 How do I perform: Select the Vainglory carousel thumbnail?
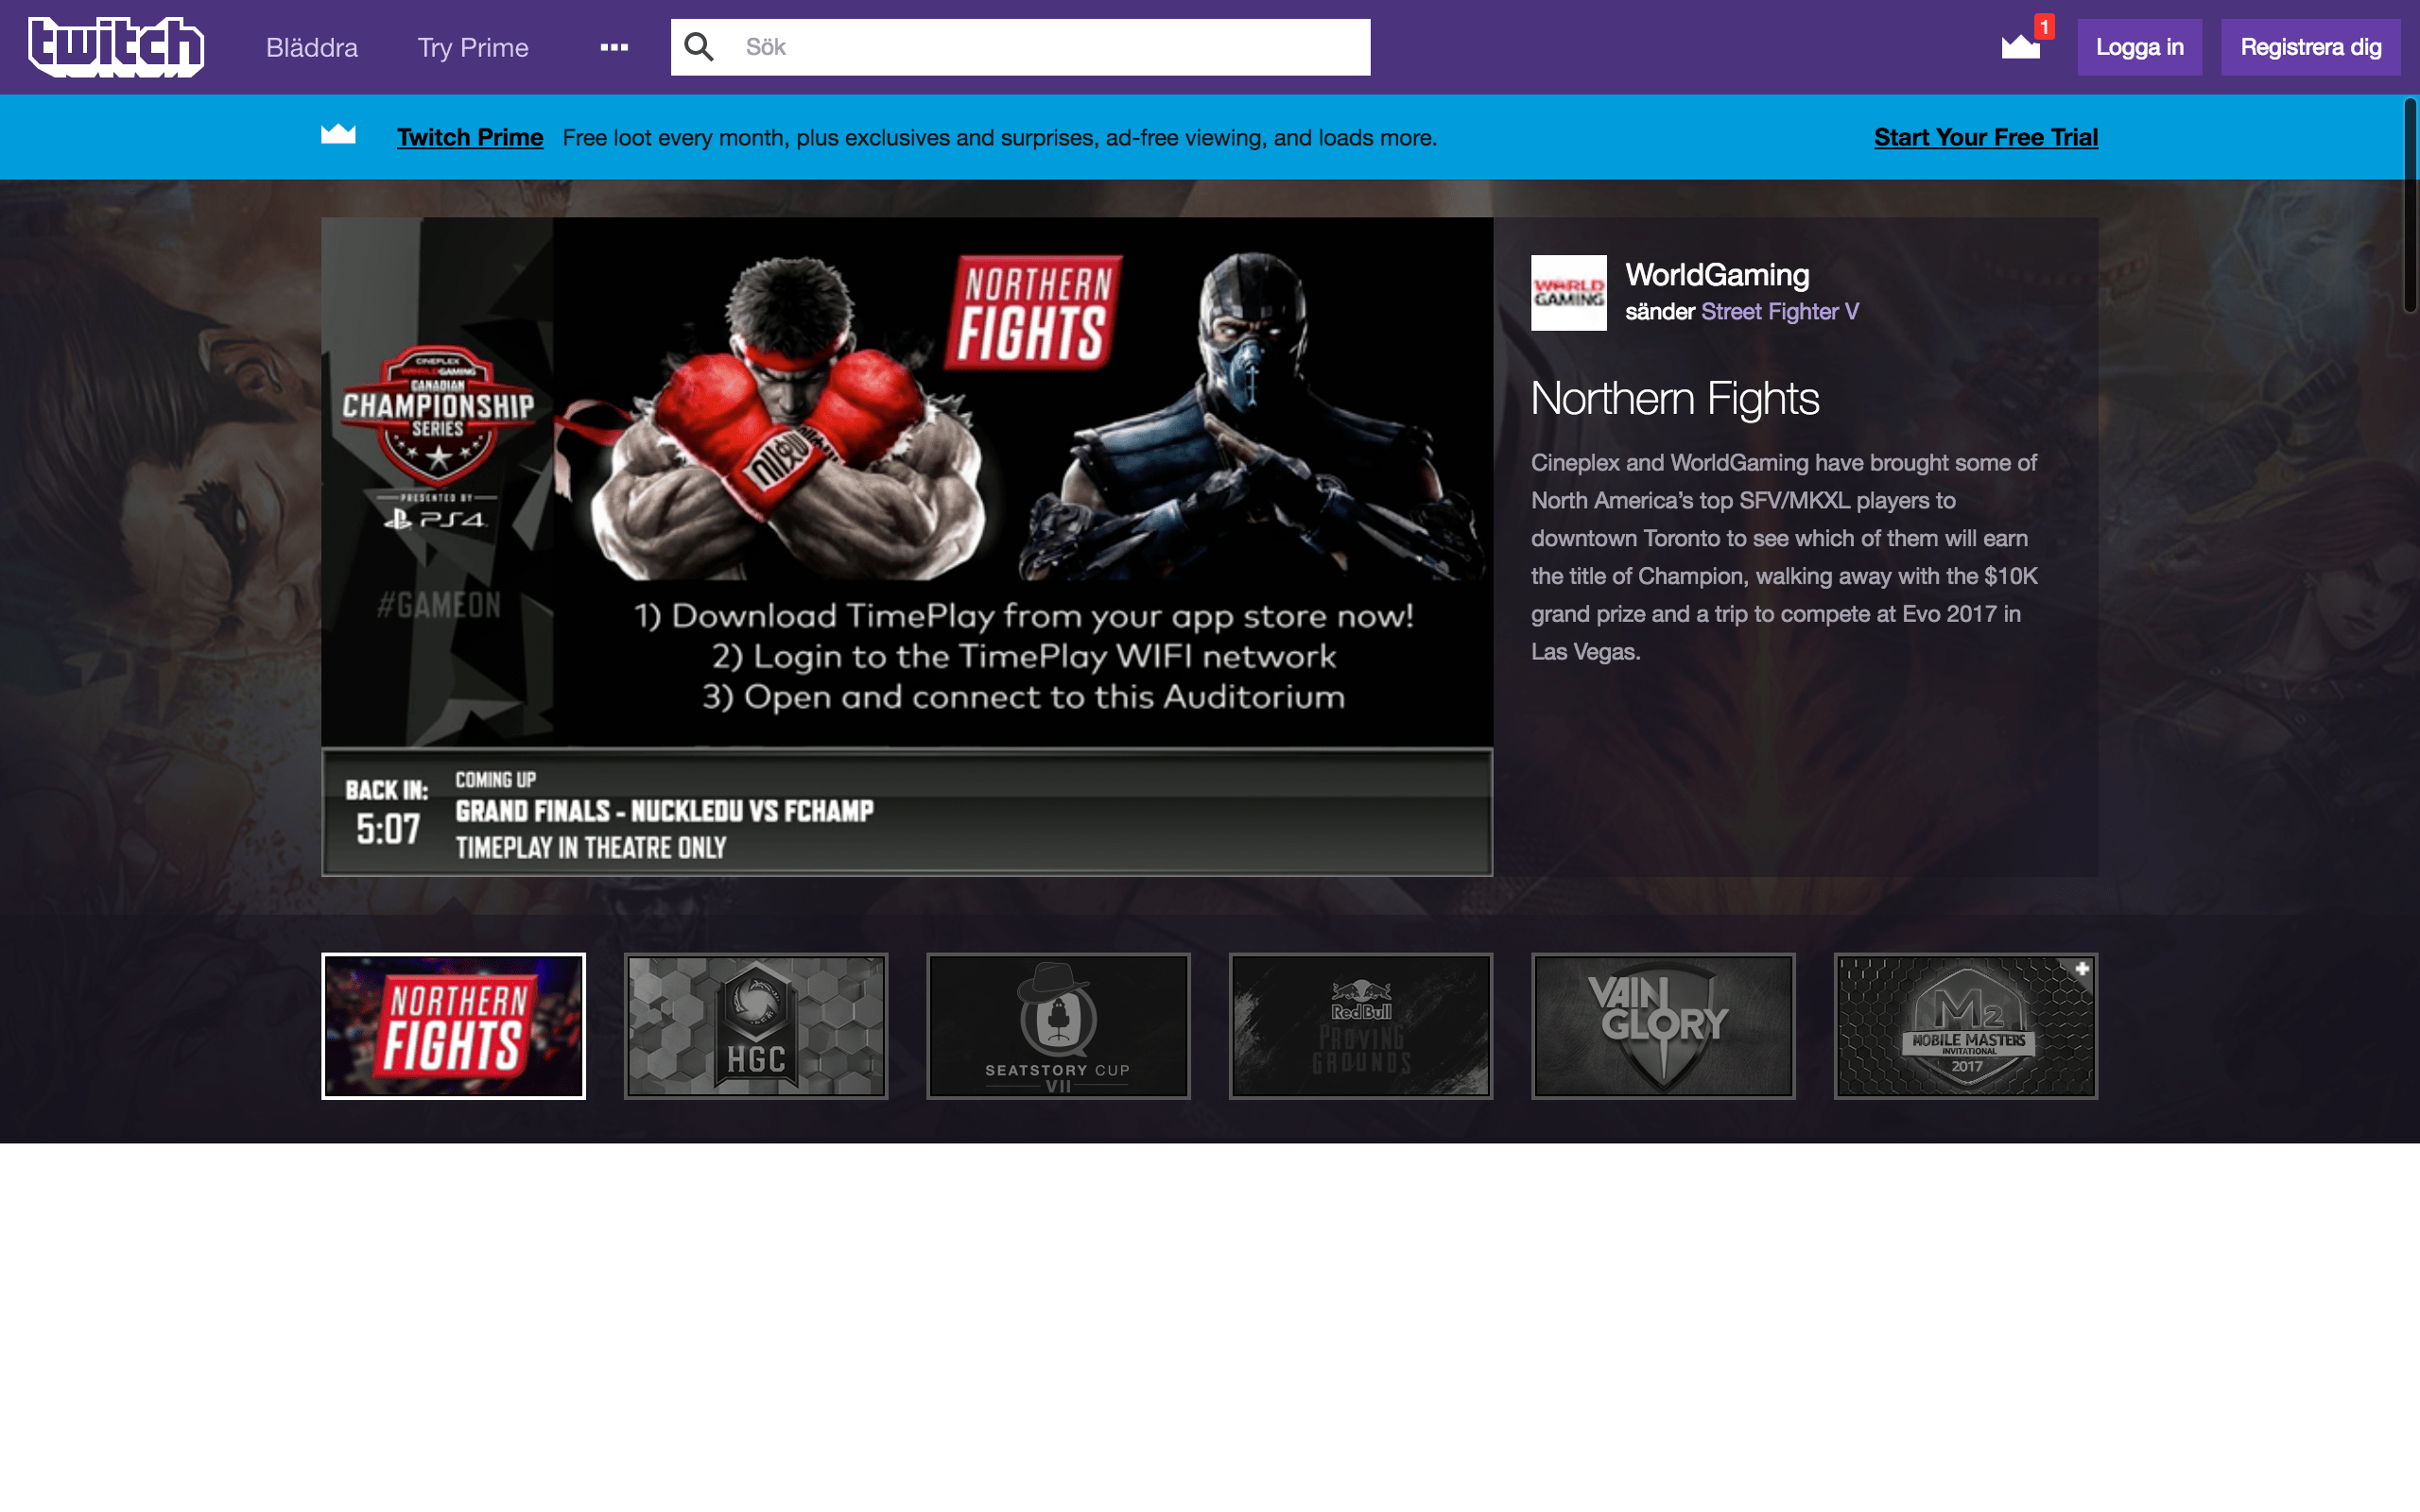(x=1663, y=1026)
